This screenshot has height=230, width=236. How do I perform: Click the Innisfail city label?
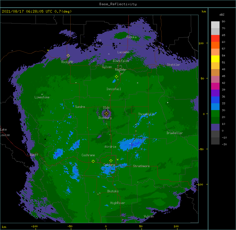point(114,89)
